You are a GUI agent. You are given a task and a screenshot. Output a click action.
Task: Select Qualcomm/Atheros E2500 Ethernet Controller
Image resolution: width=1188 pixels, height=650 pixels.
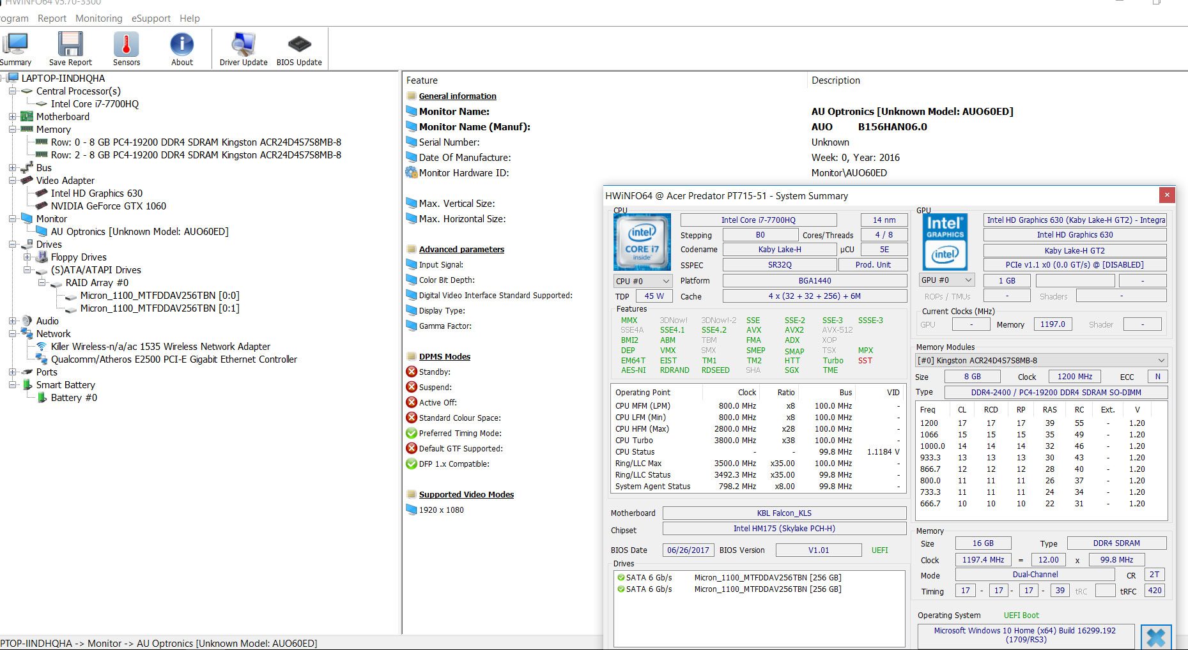[174, 359]
